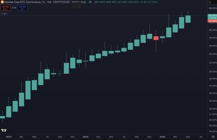Expand the collapsed 21 indicators legend

pos(4,14)
